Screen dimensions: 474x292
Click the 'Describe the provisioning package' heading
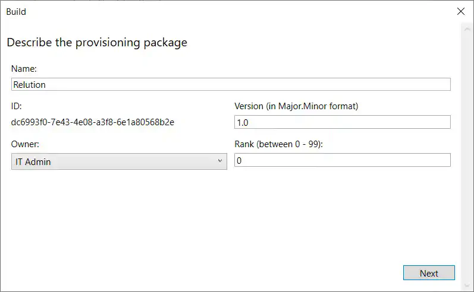point(97,43)
